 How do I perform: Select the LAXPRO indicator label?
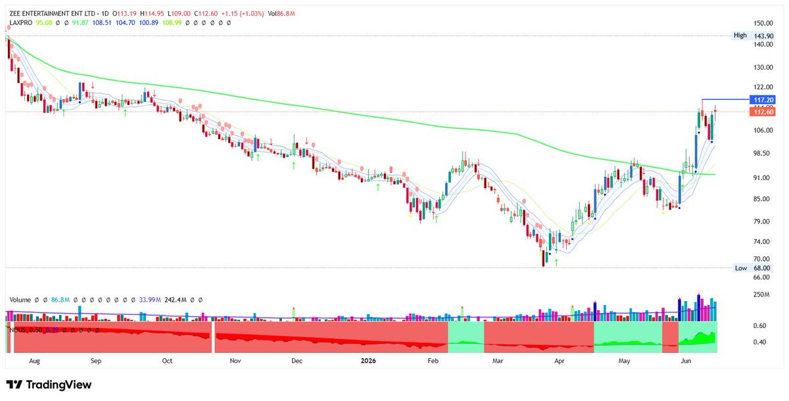[x=22, y=22]
